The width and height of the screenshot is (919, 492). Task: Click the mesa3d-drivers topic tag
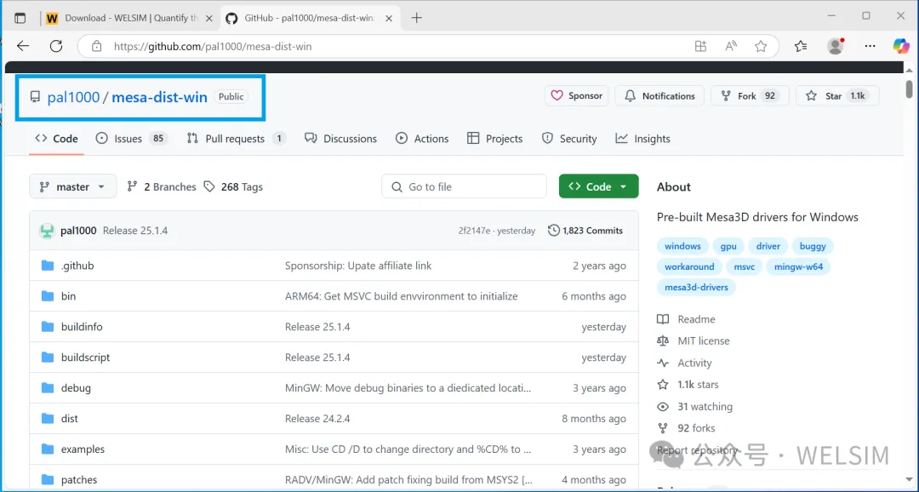pos(696,288)
